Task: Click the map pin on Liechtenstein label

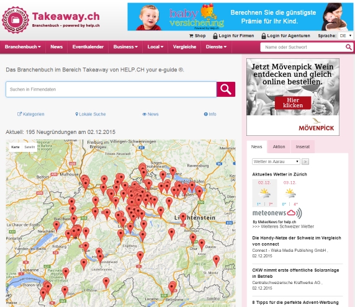Action: tap(183, 218)
